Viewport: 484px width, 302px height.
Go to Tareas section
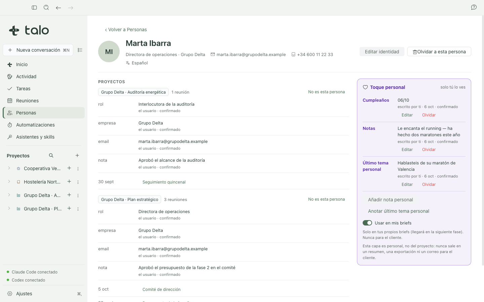pyautogui.click(x=44, y=89)
